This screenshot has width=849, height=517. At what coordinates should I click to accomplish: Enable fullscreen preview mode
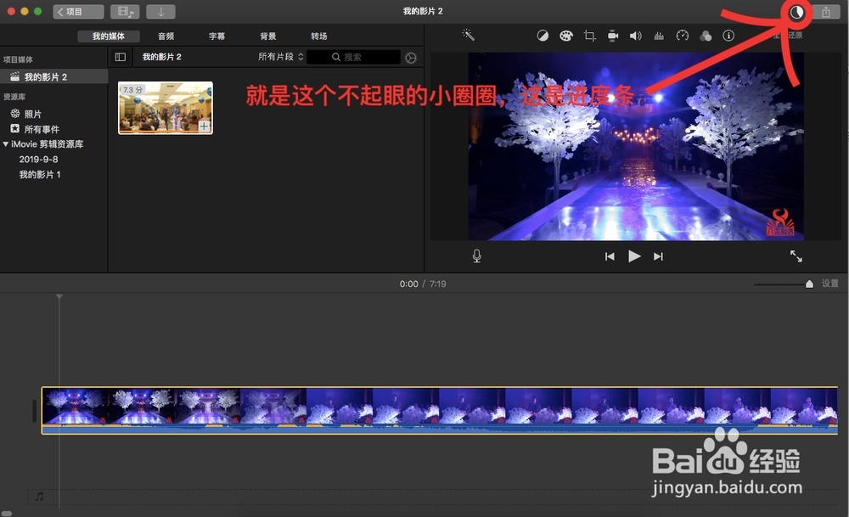tap(796, 256)
